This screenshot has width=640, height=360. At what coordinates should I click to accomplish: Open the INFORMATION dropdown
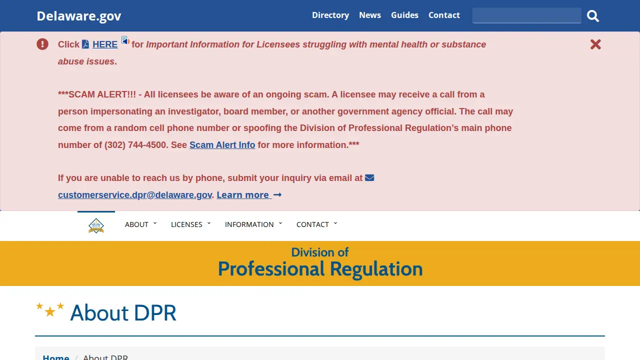click(x=253, y=224)
